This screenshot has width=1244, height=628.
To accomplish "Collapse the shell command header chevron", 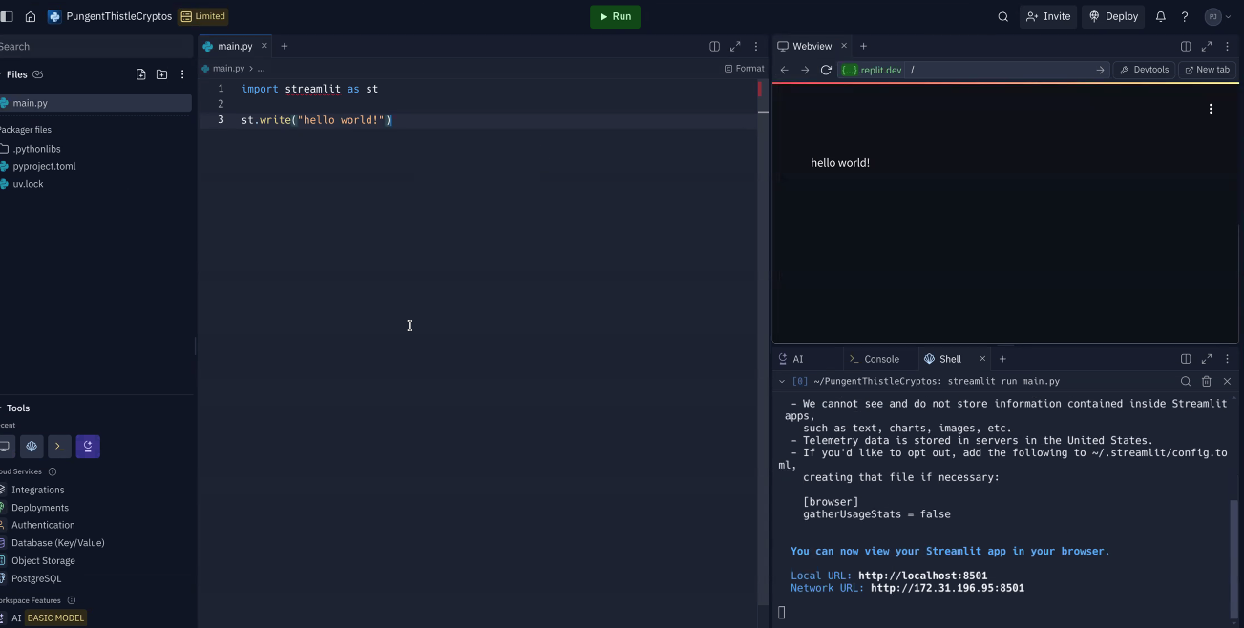I will point(782,381).
